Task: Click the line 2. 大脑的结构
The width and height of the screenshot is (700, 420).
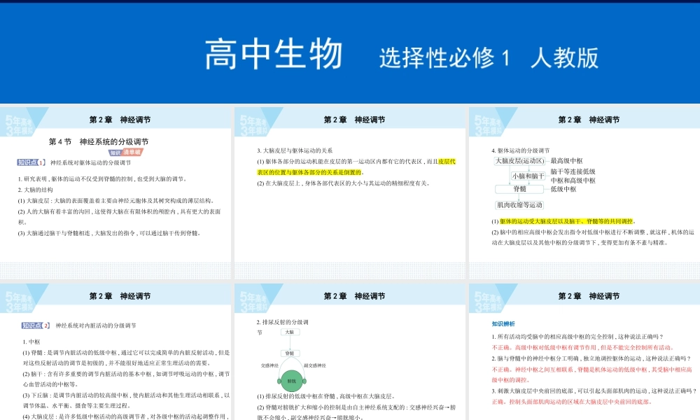Action: [x=35, y=190]
